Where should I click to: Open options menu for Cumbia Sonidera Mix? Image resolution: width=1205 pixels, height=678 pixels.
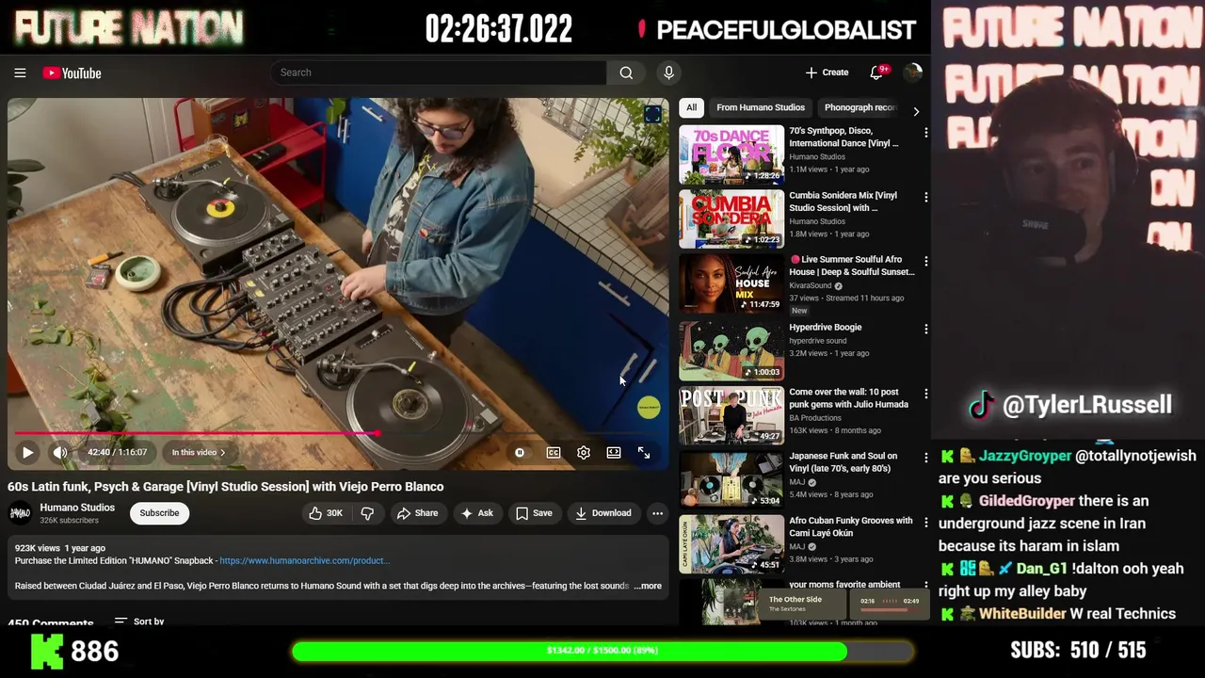(925, 198)
